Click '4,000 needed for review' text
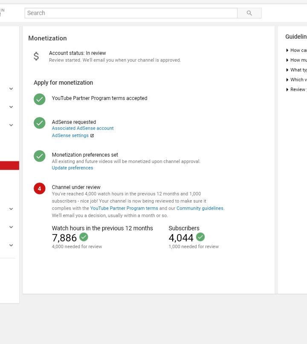Screen dimensions: 307x344 [x=77, y=247]
